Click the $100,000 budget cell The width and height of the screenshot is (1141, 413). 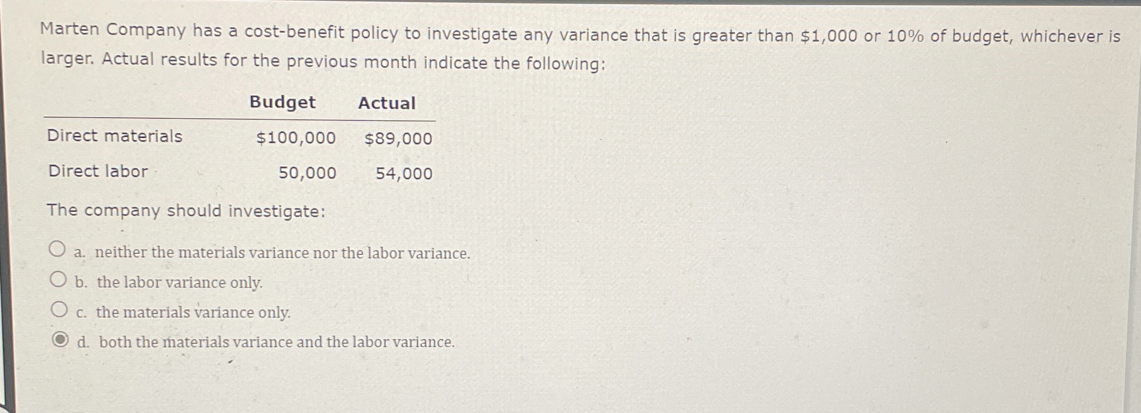pos(296,138)
